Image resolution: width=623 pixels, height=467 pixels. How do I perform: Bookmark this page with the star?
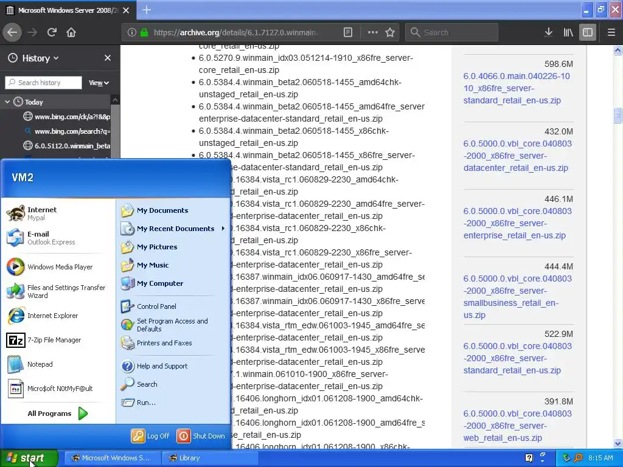[x=390, y=33]
